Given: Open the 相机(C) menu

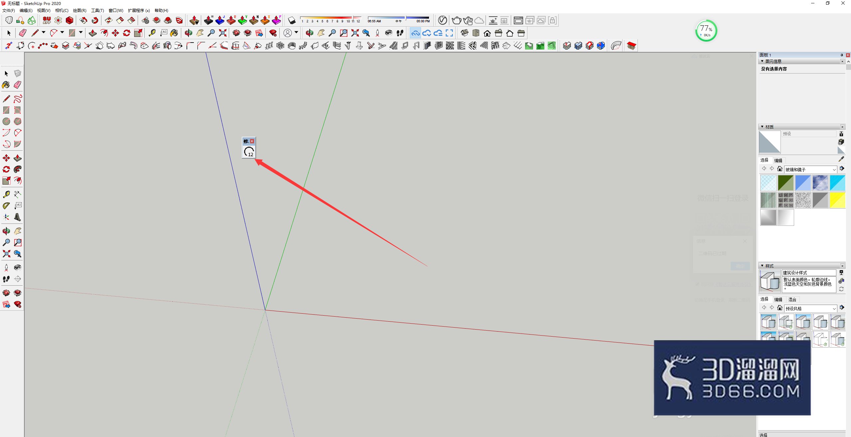Looking at the screenshot, I should pos(62,10).
